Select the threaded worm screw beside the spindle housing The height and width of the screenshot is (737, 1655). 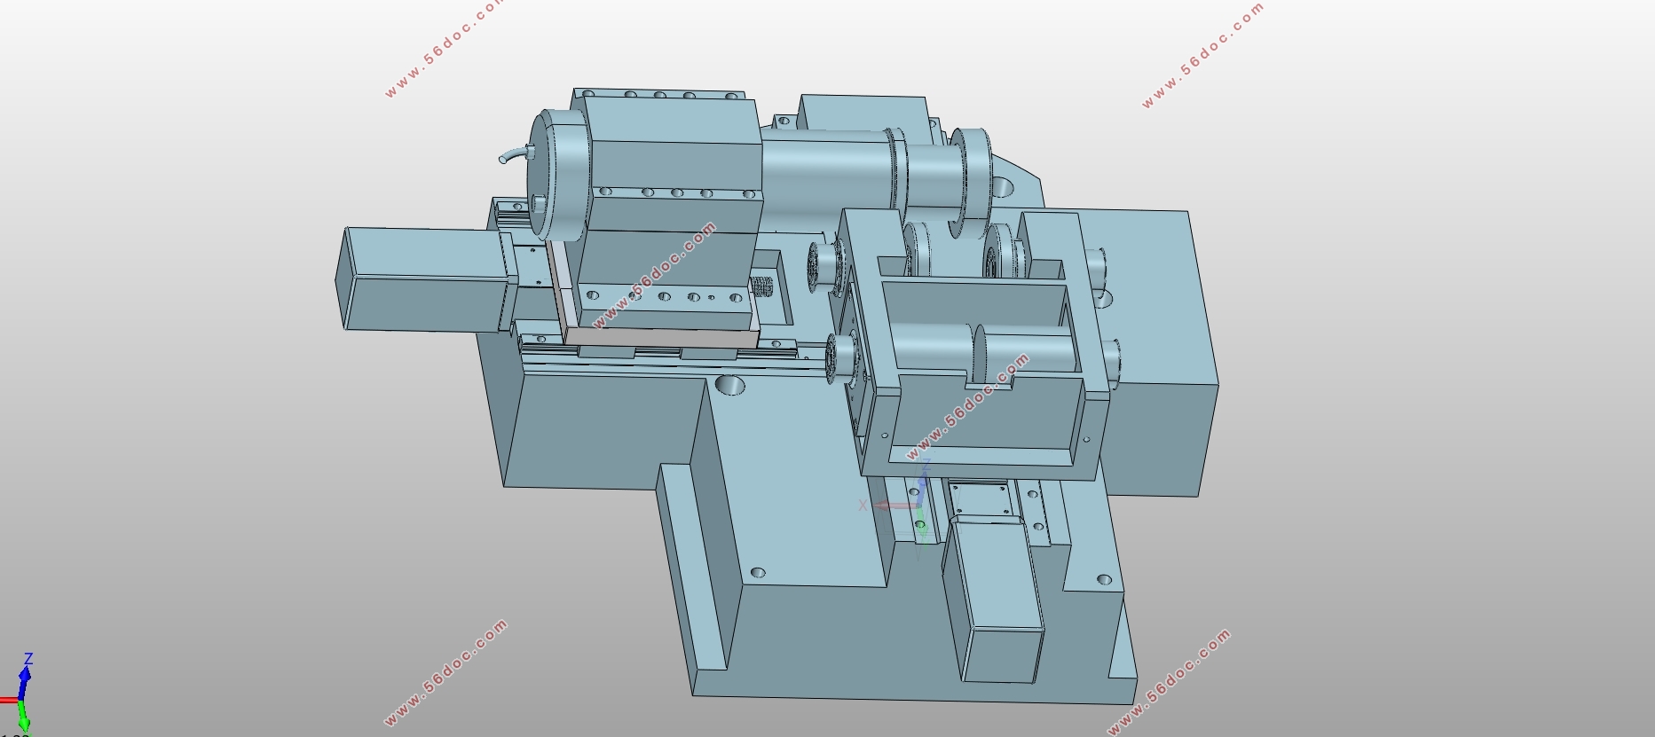click(x=763, y=287)
